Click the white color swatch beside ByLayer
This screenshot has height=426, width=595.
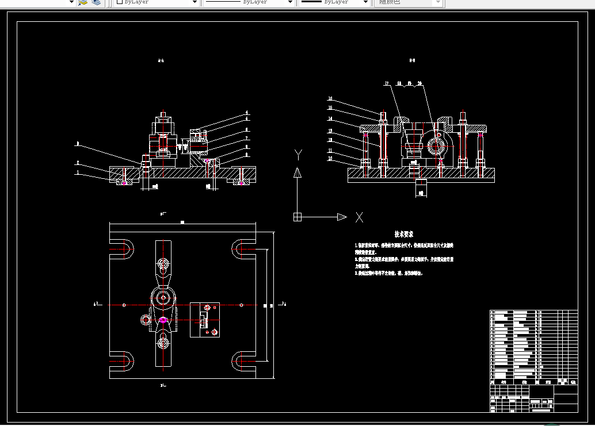tap(120, 2)
